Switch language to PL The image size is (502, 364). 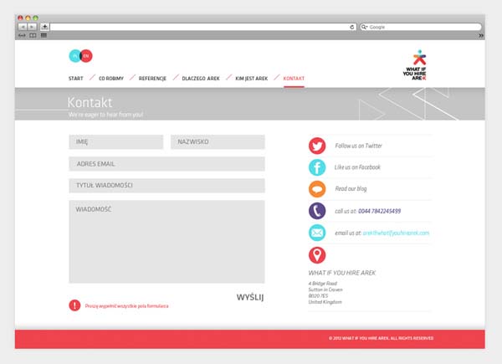click(x=74, y=56)
